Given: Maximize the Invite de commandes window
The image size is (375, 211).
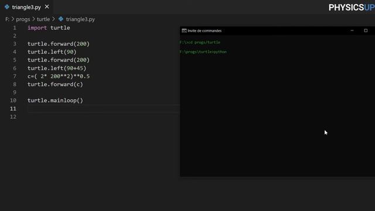Looking at the screenshot, I should click(366, 30).
